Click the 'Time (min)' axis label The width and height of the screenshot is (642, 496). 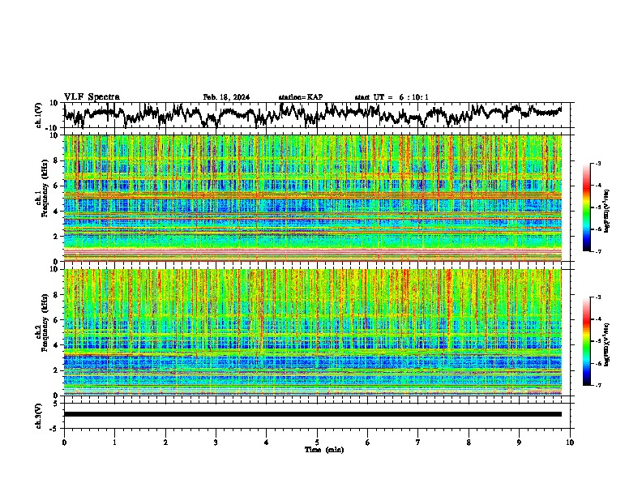pos(324,450)
